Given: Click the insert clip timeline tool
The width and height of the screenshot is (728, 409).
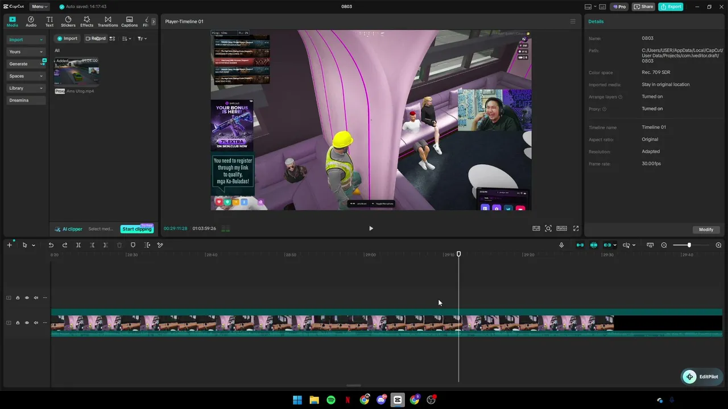Looking at the screenshot, I should pyautogui.click(x=147, y=245).
